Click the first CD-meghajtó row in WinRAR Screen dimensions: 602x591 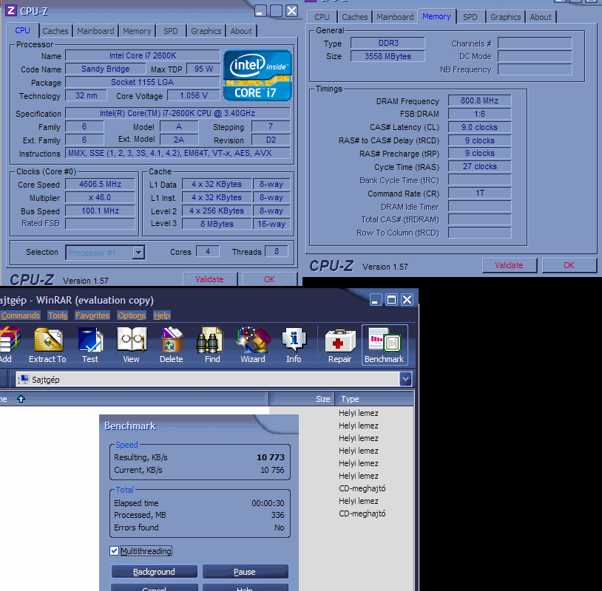point(362,488)
